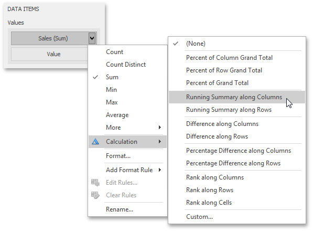The width and height of the screenshot is (313, 232).
Task: Select Percent of Row Grand Total
Action: 237,70
